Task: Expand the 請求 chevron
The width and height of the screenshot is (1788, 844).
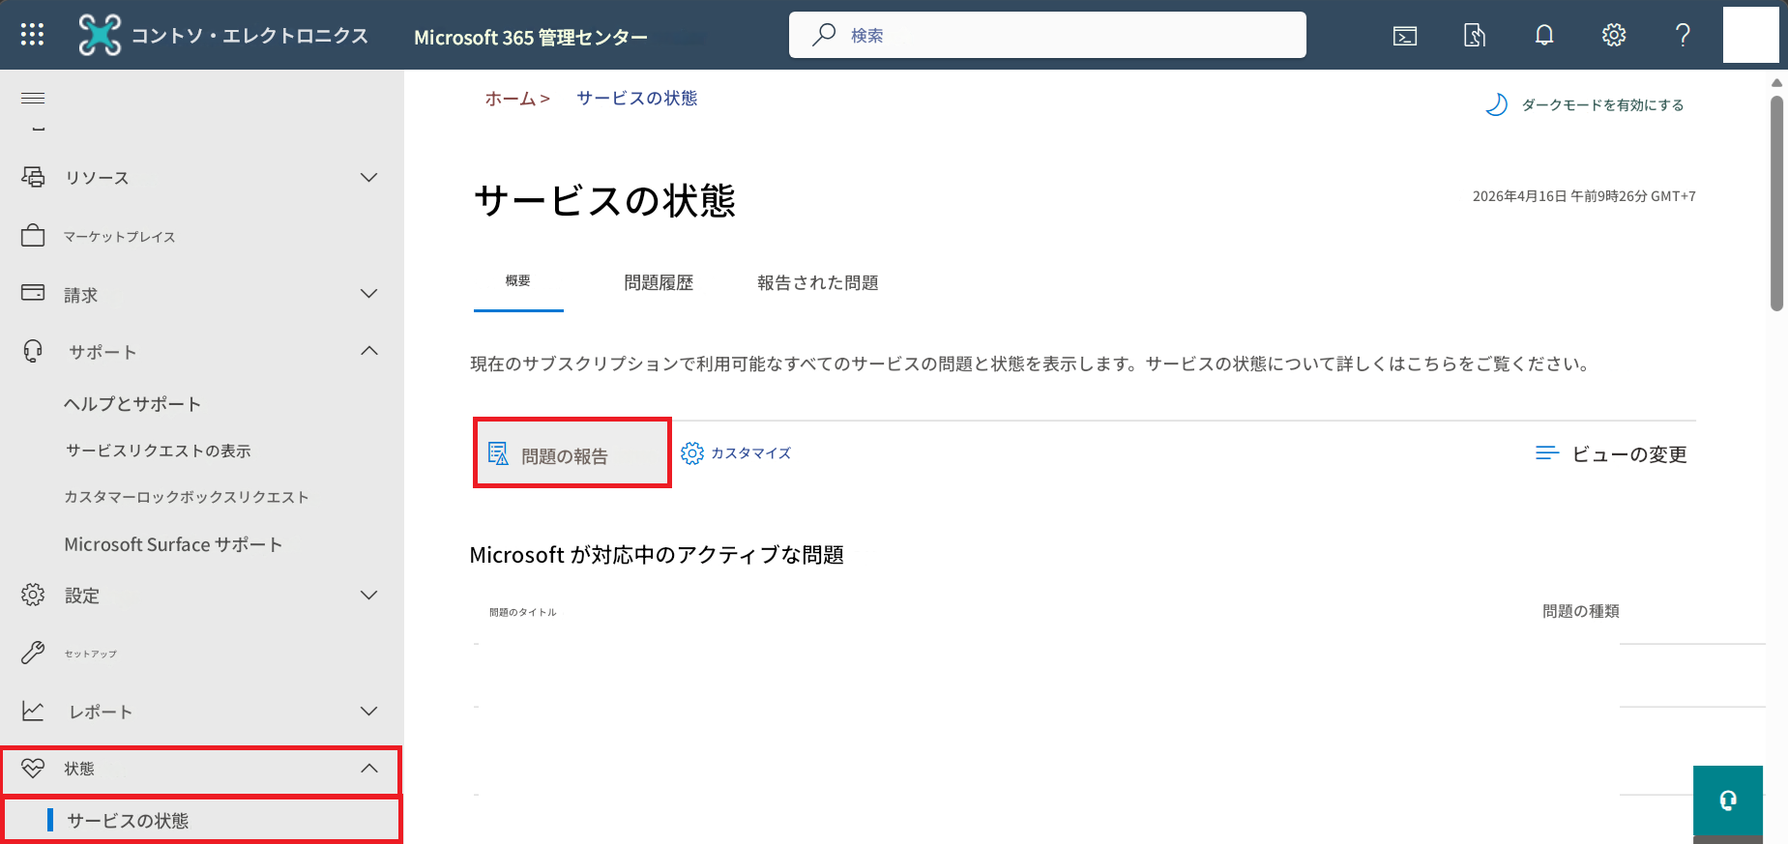Action: [368, 293]
